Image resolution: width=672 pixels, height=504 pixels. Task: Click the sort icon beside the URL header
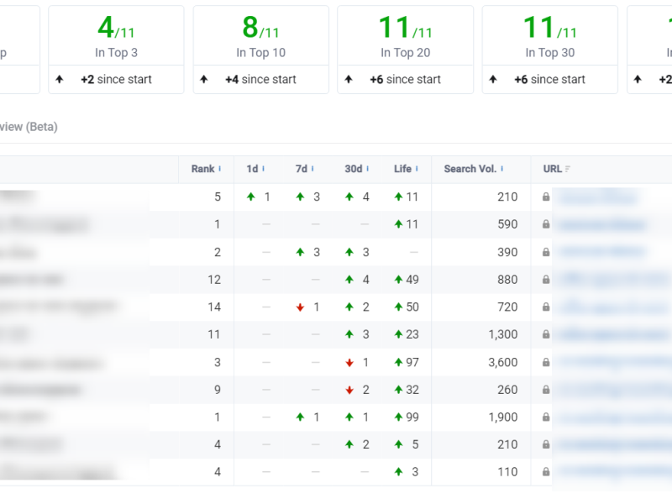coord(569,169)
